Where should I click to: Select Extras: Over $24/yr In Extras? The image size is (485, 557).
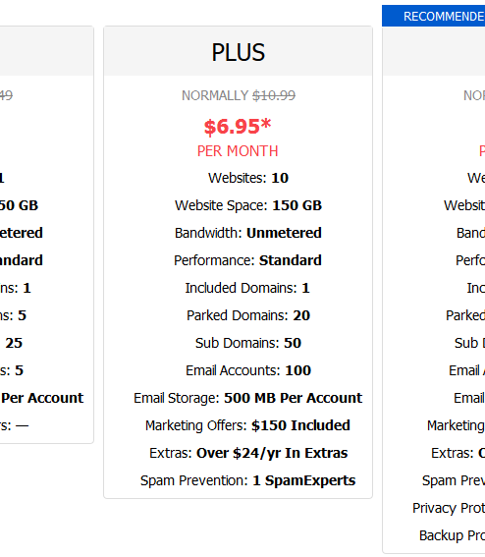[248, 453]
